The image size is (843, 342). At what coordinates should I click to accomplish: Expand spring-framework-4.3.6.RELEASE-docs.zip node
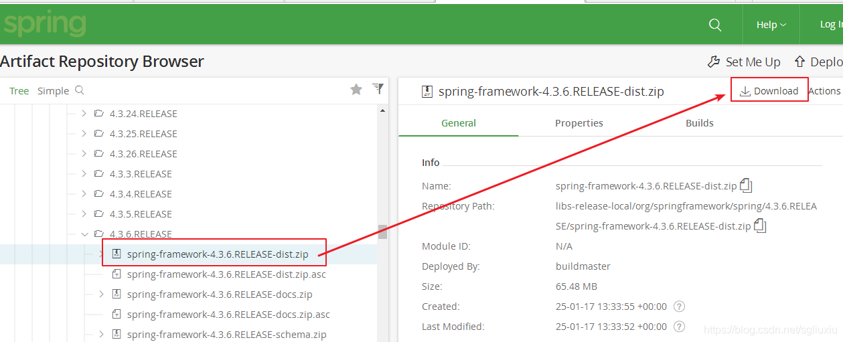pyautogui.click(x=101, y=294)
